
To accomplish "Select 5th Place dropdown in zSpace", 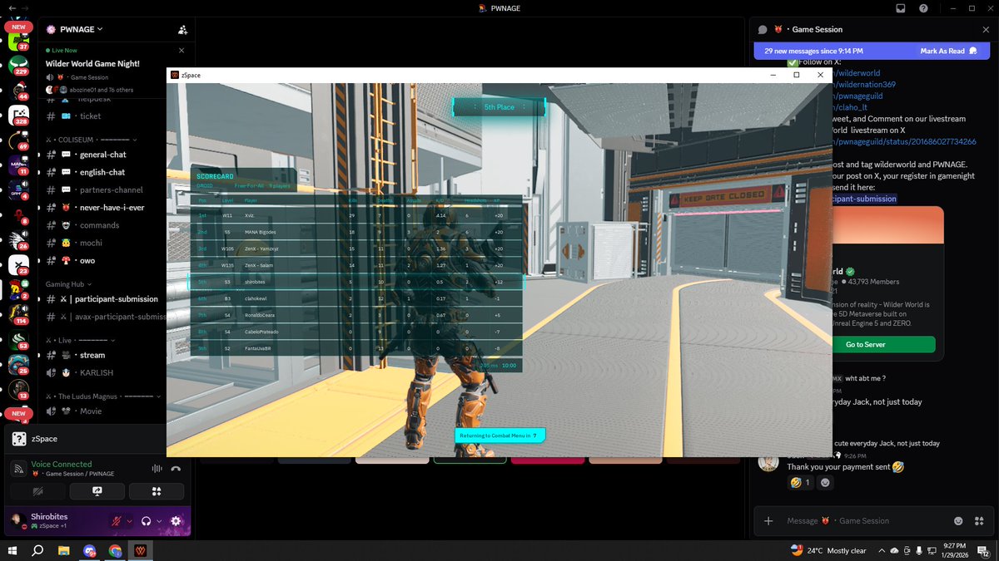I will point(499,107).
